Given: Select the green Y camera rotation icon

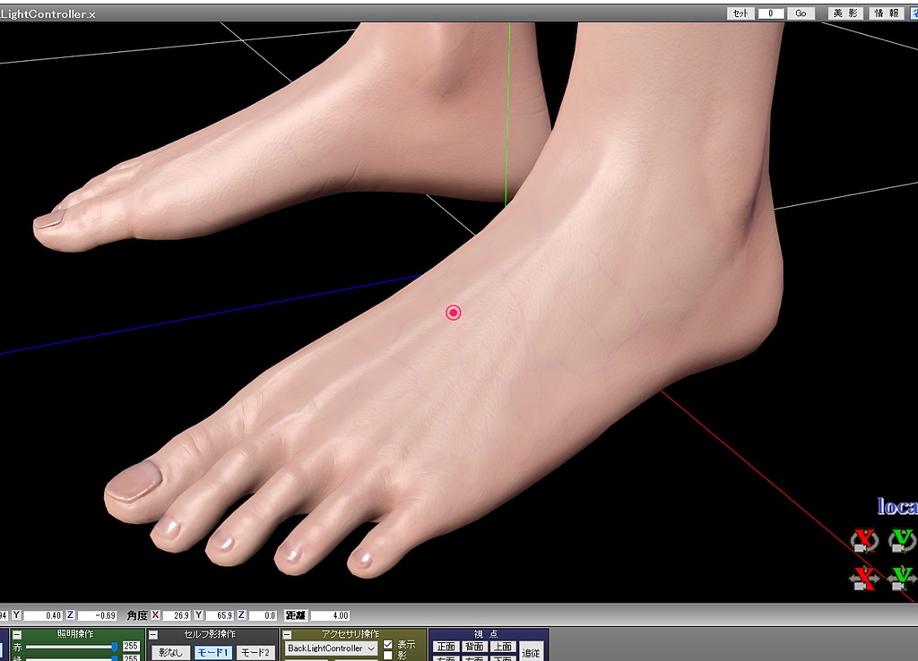Looking at the screenshot, I should coord(900,541).
